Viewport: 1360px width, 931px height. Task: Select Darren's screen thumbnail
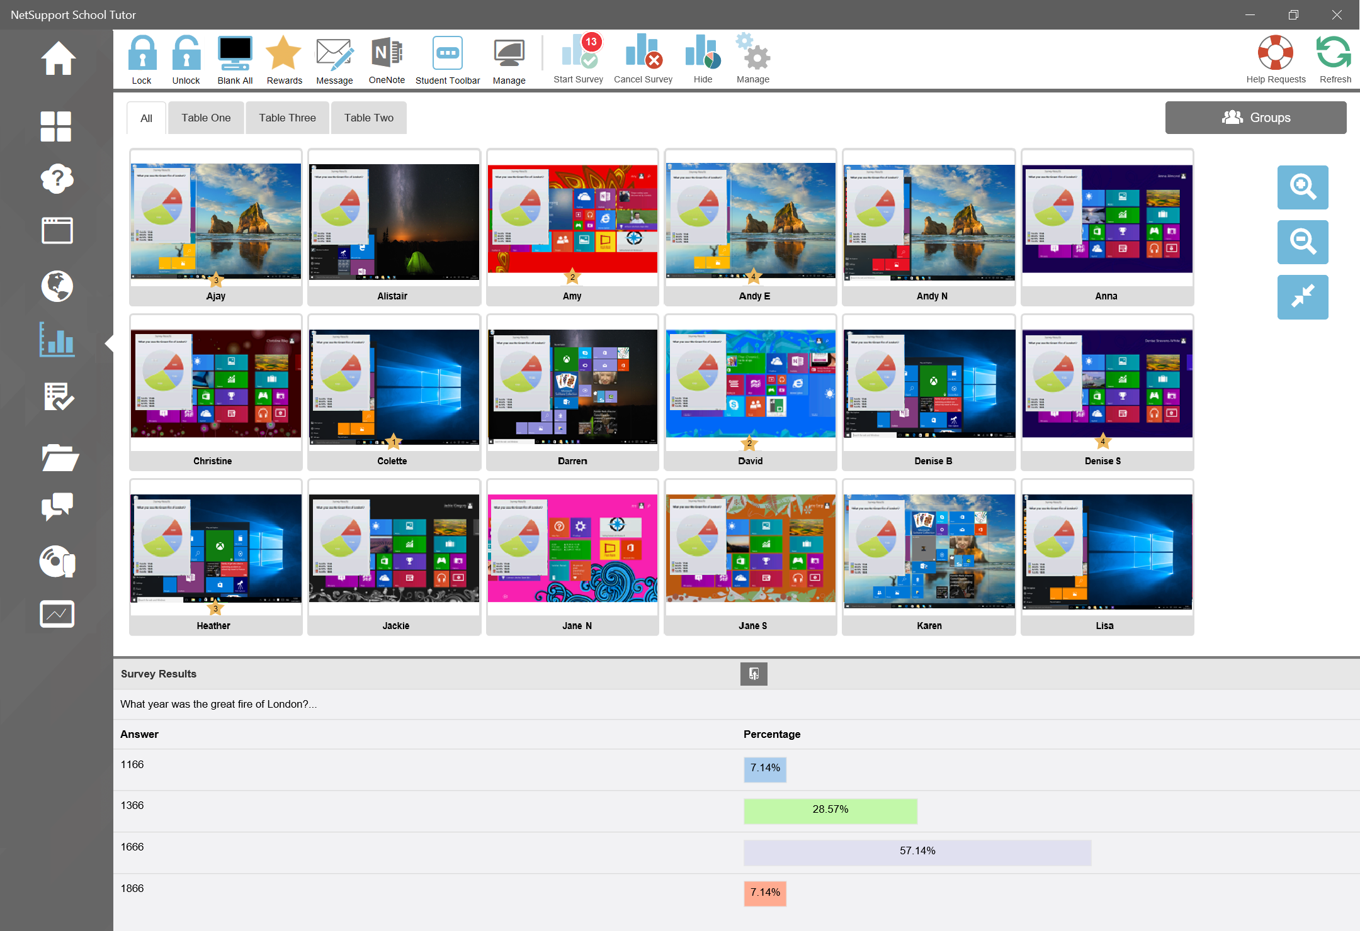[x=572, y=387]
